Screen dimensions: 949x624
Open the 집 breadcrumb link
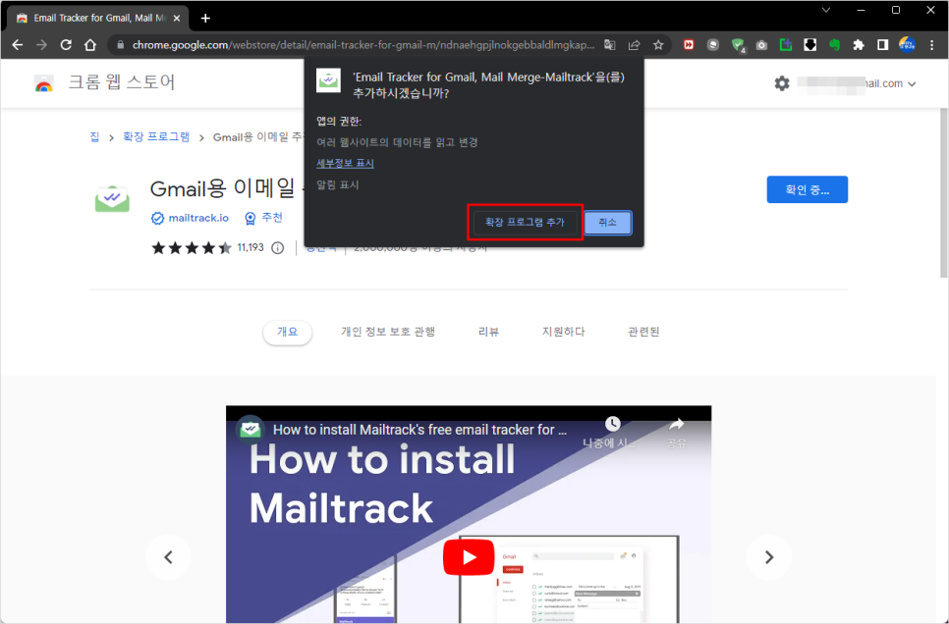(x=94, y=137)
